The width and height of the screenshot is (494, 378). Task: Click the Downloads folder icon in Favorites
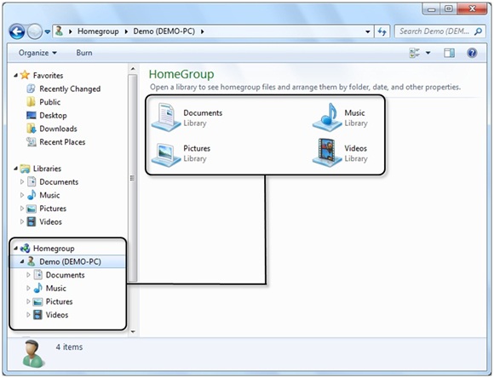(32, 129)
